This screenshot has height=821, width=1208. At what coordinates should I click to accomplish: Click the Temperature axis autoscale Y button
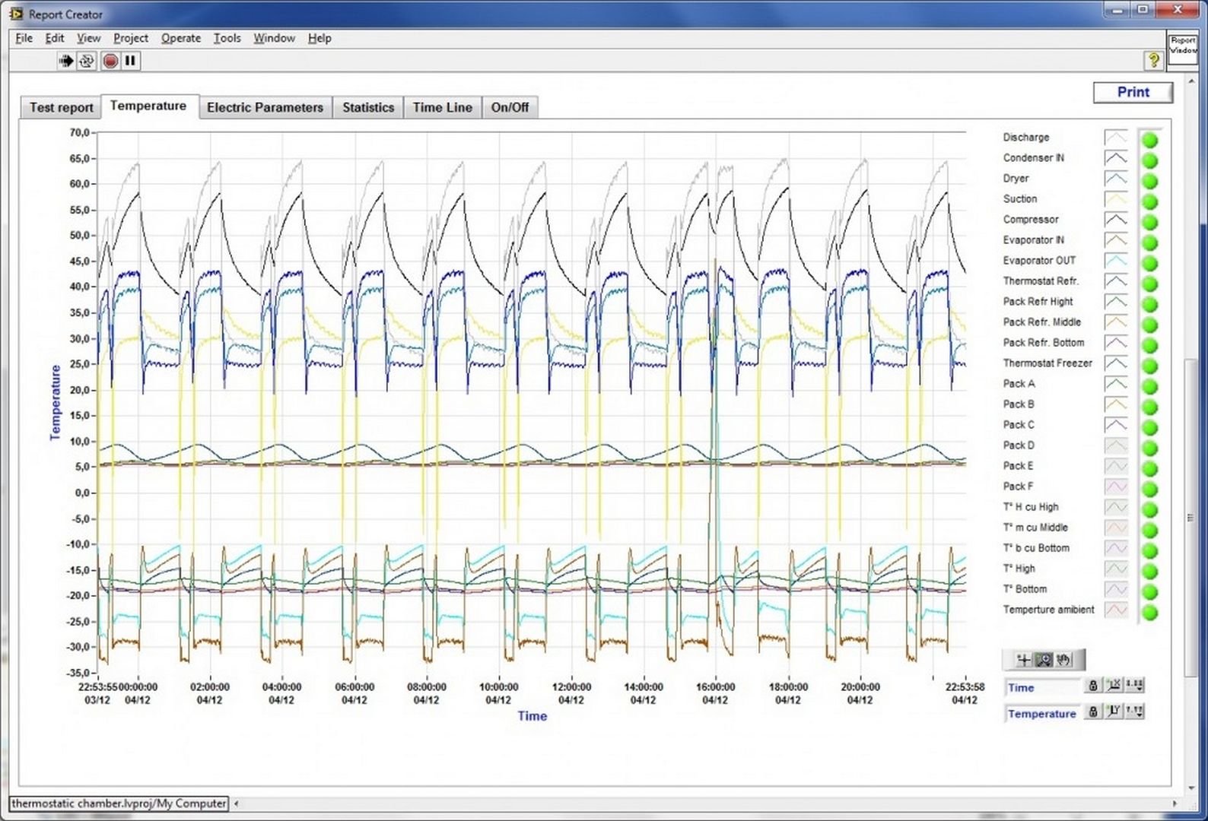pos(1114,712)
